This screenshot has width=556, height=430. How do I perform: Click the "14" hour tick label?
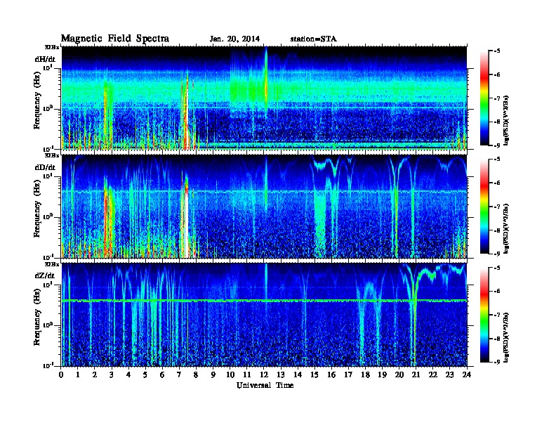[298, 375]
